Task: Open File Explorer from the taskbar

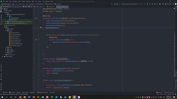Action: (25, 97)
